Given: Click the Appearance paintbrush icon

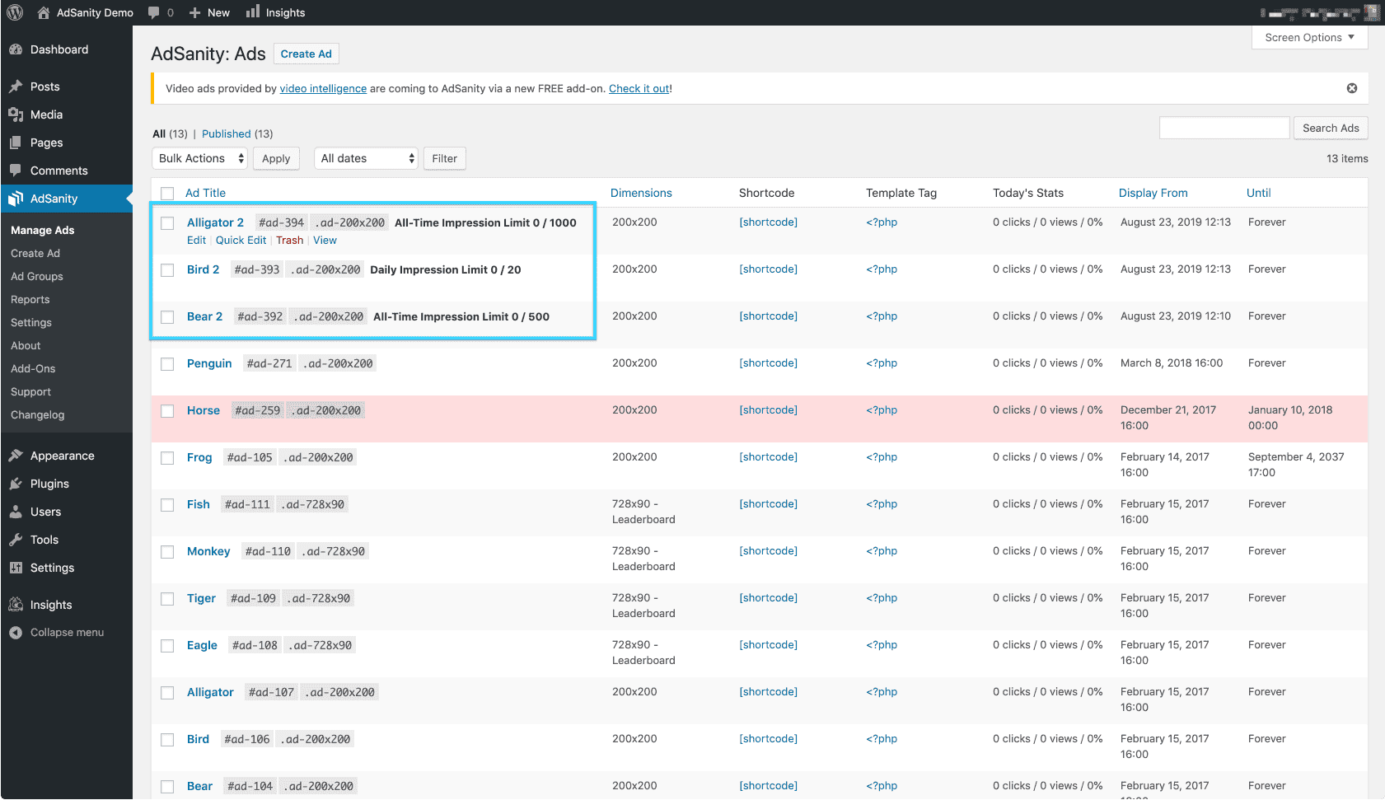Looking at the screenshot, I should coord(16,456).
